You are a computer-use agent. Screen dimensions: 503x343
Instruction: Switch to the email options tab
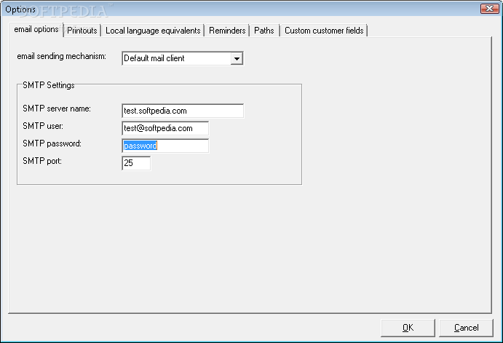[x=36, y=30]
